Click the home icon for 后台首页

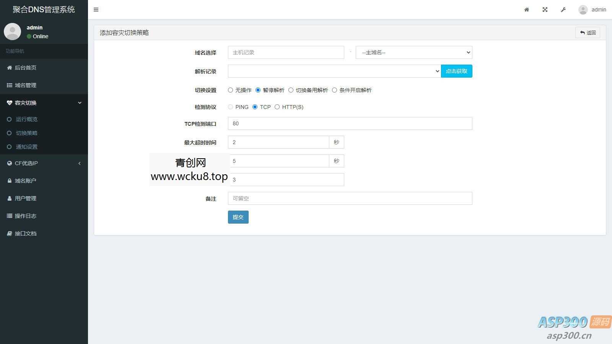tap(10, 68)
